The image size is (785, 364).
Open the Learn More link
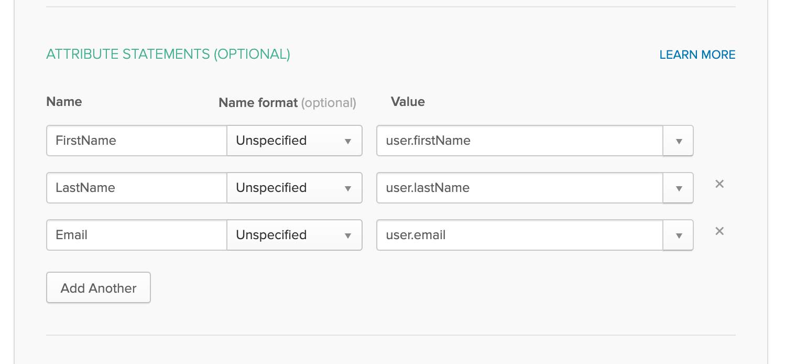[697, 55]
